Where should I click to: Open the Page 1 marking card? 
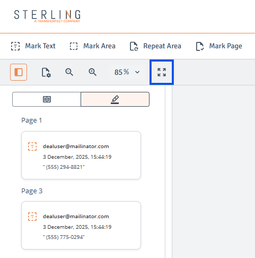tap(81, 155)
